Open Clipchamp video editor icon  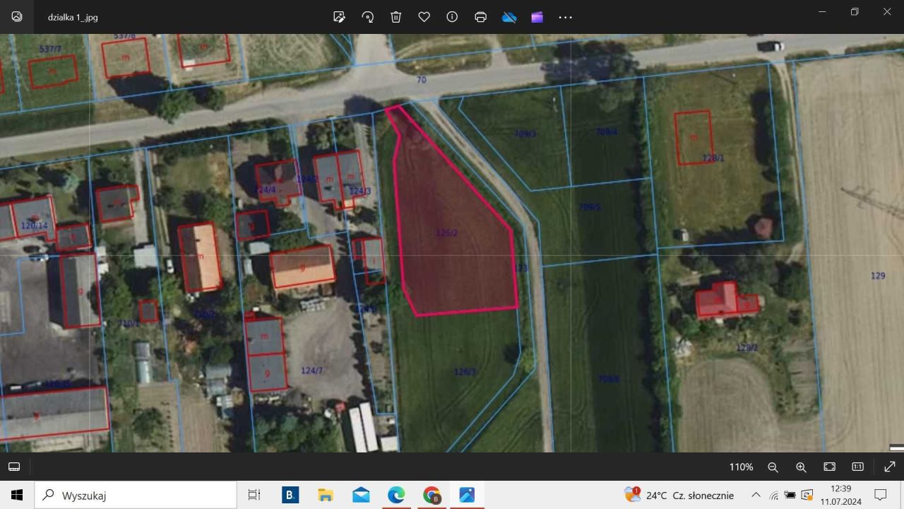[537, 17]
